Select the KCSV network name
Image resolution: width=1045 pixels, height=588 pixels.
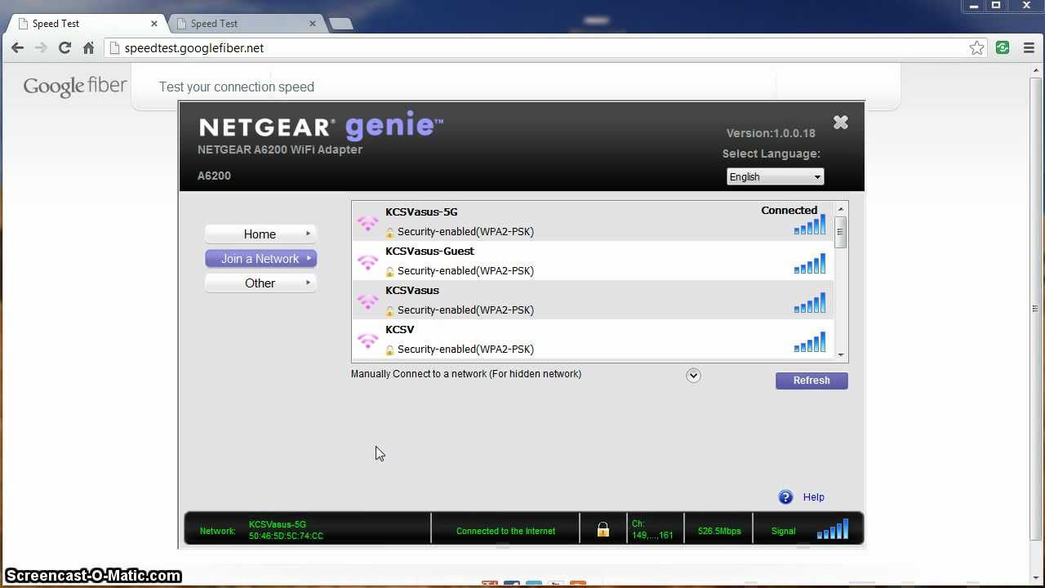400,329
